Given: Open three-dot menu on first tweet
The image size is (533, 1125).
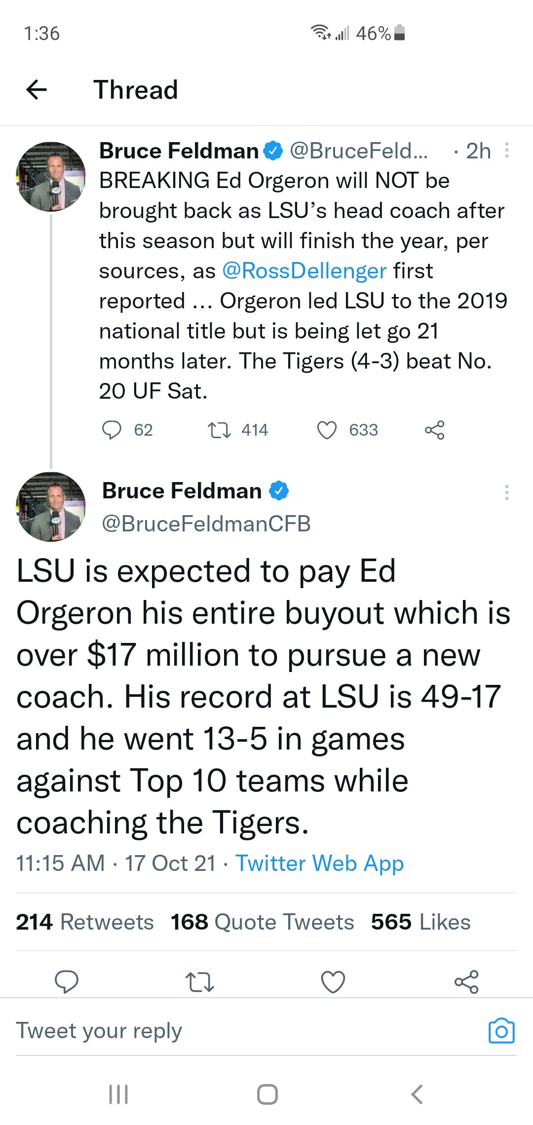Looking at the screenshot, I should pyautogui.click(x=506, y=150).
